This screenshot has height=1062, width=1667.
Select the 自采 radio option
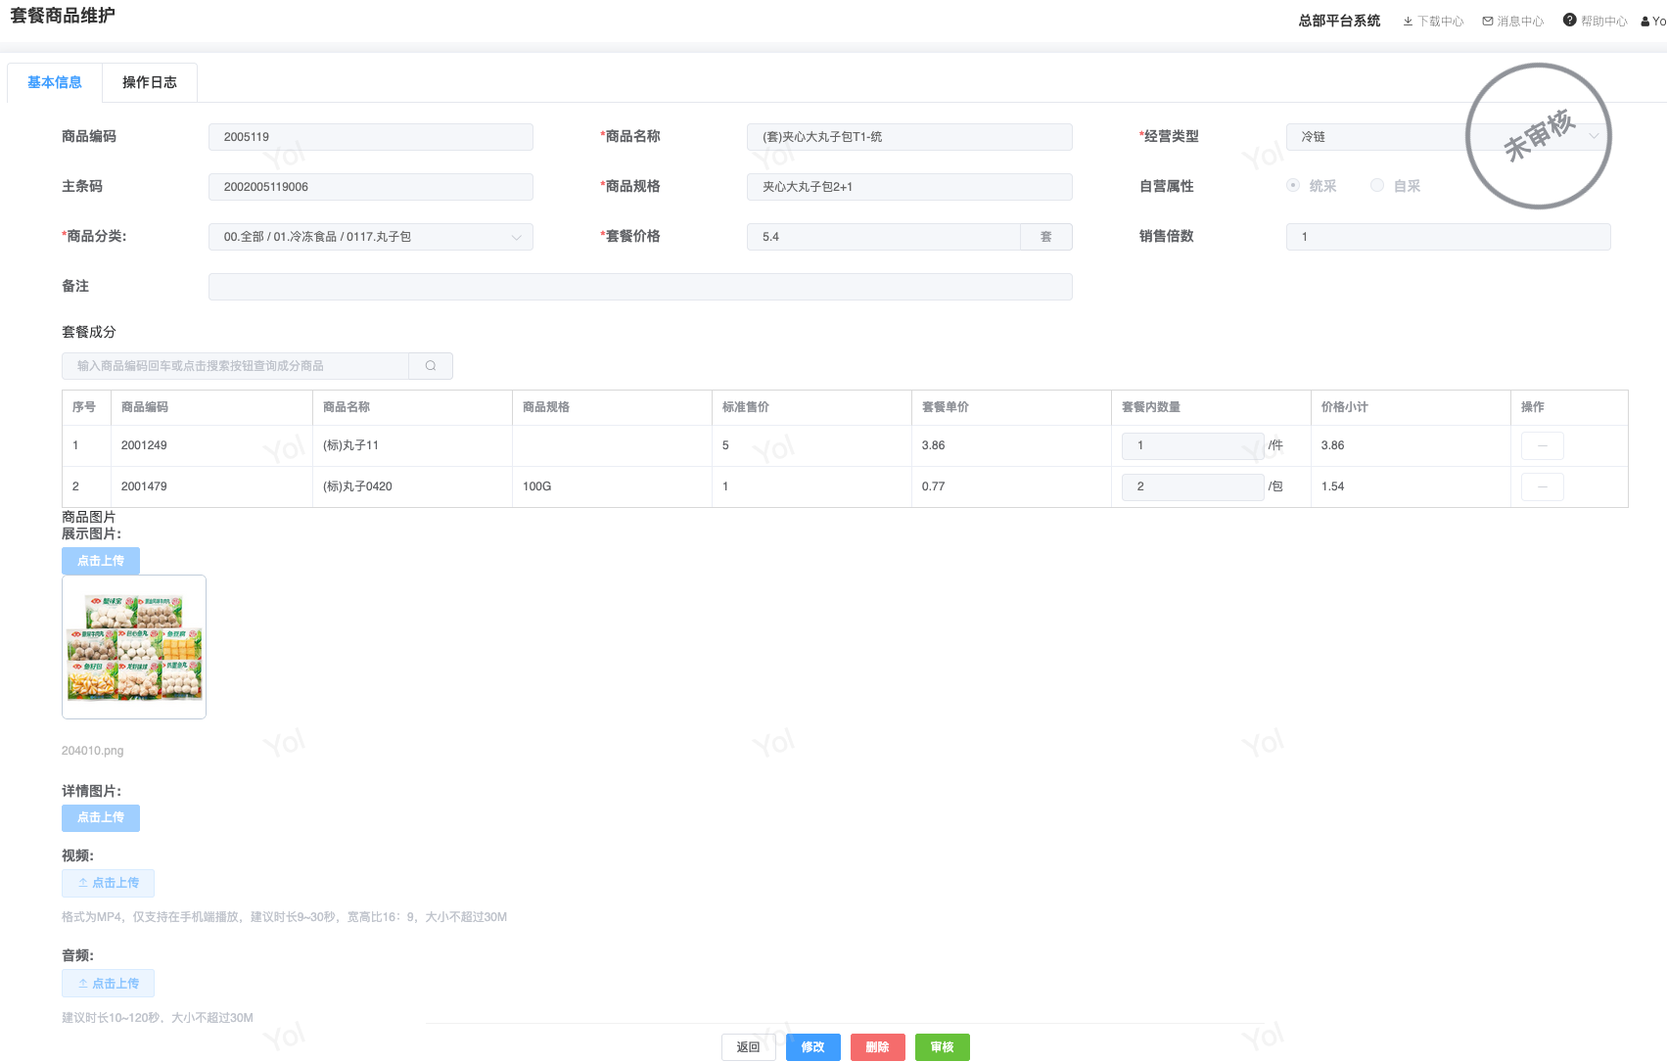click(1377, 186)
